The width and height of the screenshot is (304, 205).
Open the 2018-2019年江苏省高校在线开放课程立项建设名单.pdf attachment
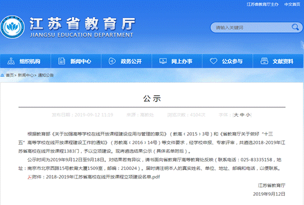pos(103,177)
